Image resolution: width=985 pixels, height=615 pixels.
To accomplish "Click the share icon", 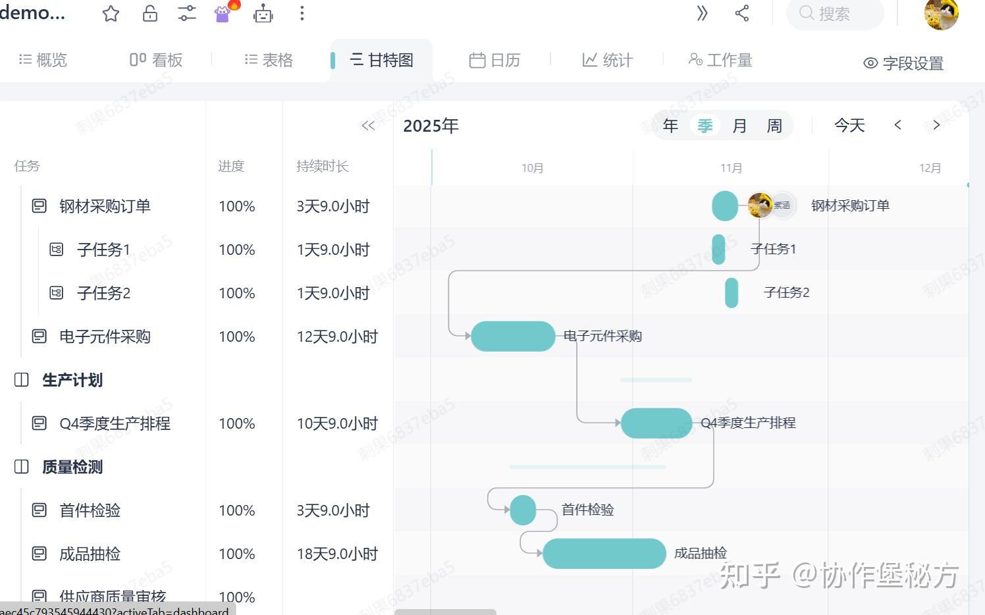I will tap(742, 13).
